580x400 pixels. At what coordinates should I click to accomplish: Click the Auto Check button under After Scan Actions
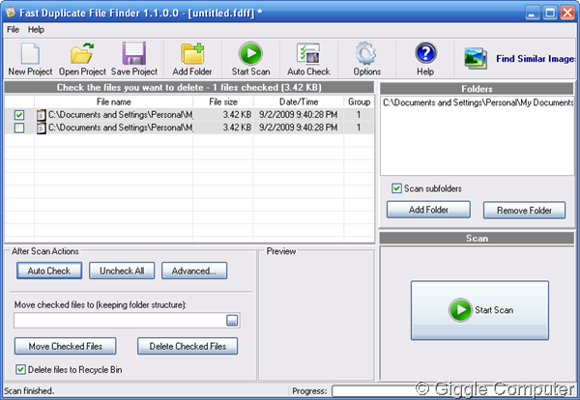click(49, 271)
